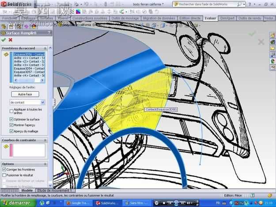The height and width of the screenshot is (207, 276).
Task: Switch to the Sans titre taskbar window
Action: click(x=136, y=203)
